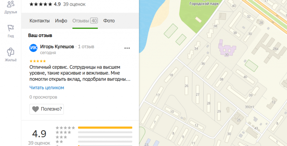Screen dimensions: 287x146
Task: Click the Городской парк label on the map
Action: point(204,4)
